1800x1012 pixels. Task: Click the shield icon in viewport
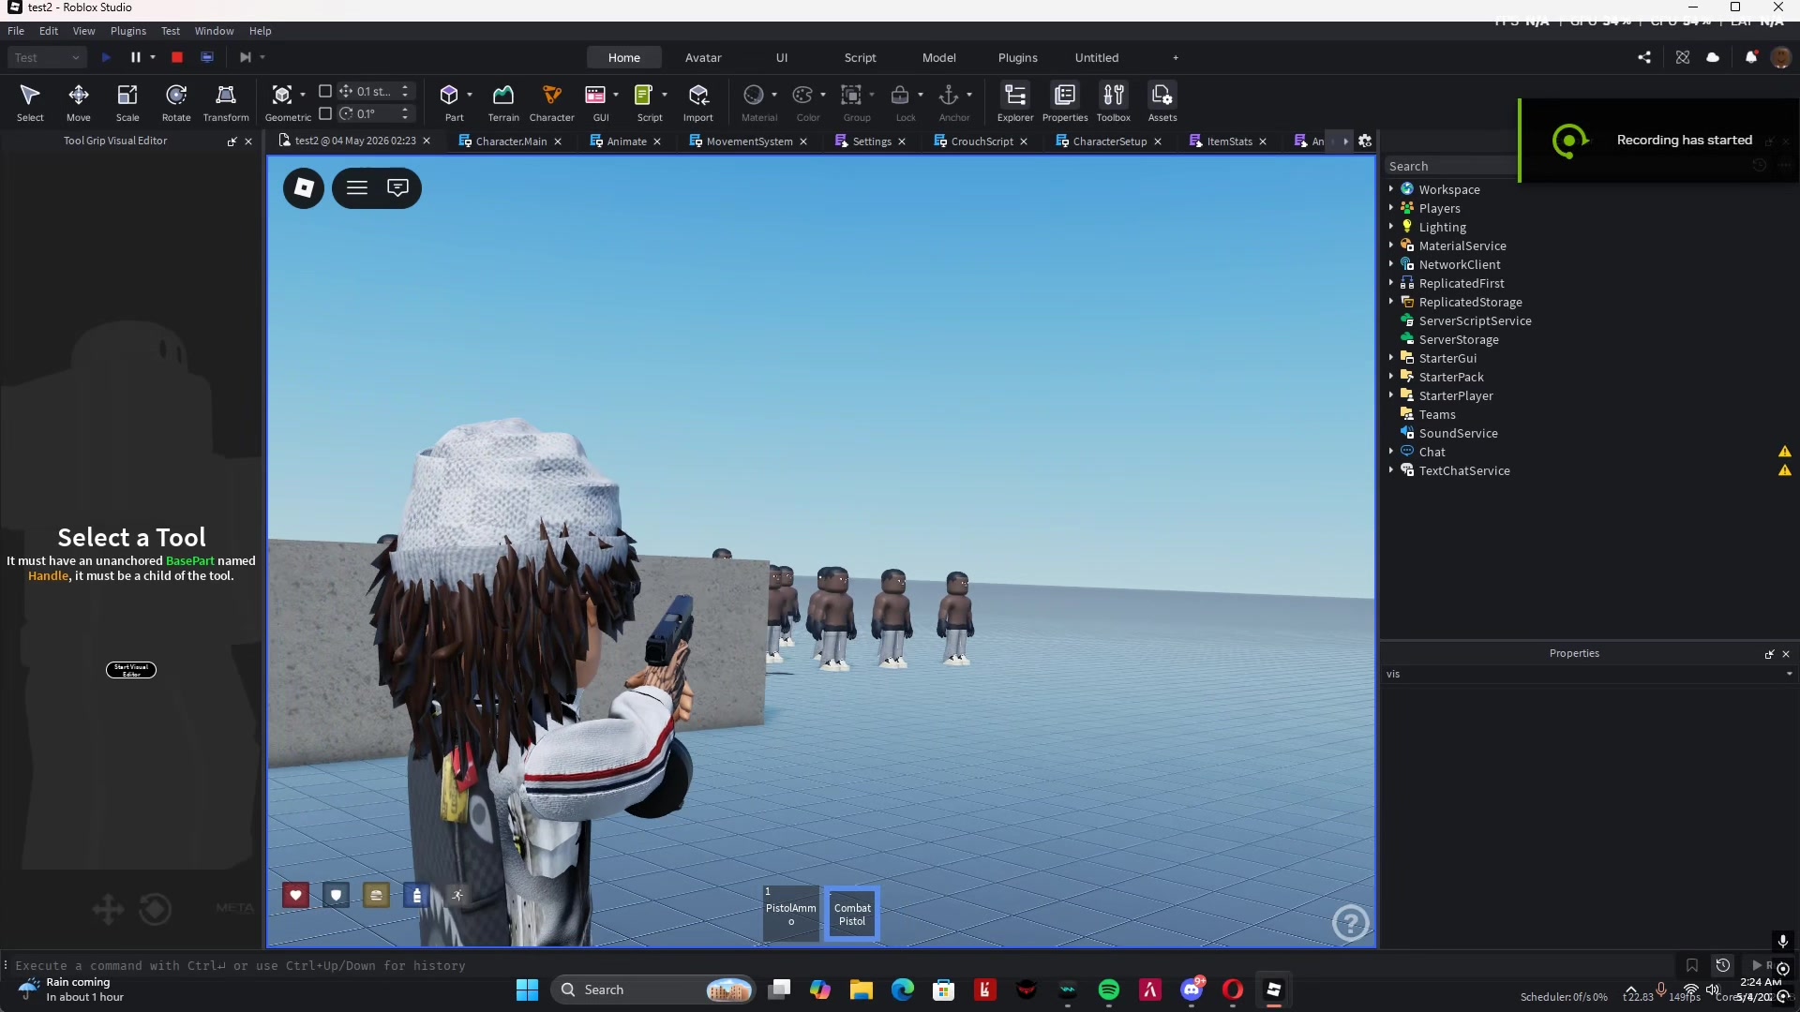pyautogui.click(x=337, y=896)
